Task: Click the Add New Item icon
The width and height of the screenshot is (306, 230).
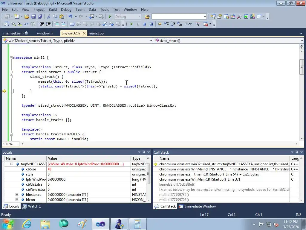Action: click(x=17, y=17)
